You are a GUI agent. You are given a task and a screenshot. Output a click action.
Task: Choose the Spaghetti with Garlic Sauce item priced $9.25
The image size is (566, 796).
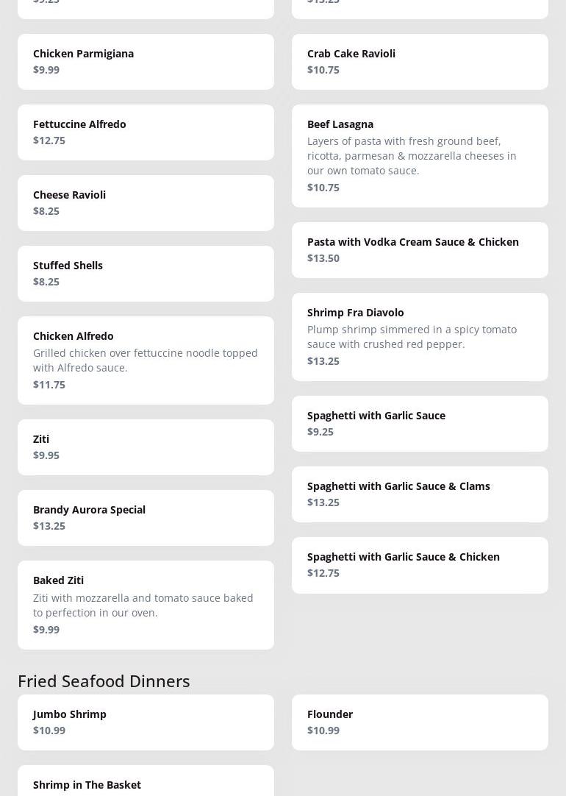pos(420,424)
